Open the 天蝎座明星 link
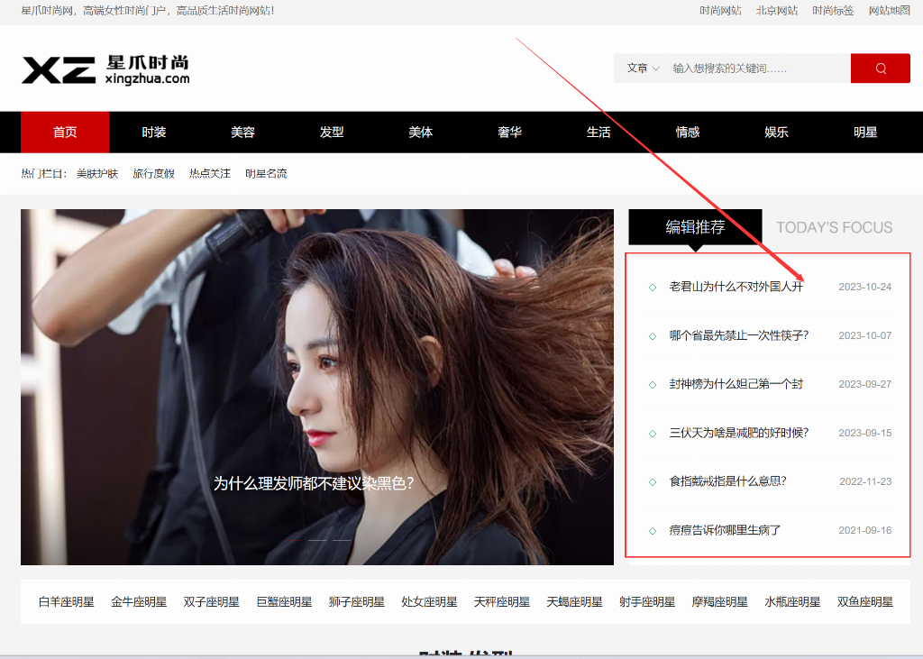Viewport: 923px width, 659px height. tap(574, 602)
